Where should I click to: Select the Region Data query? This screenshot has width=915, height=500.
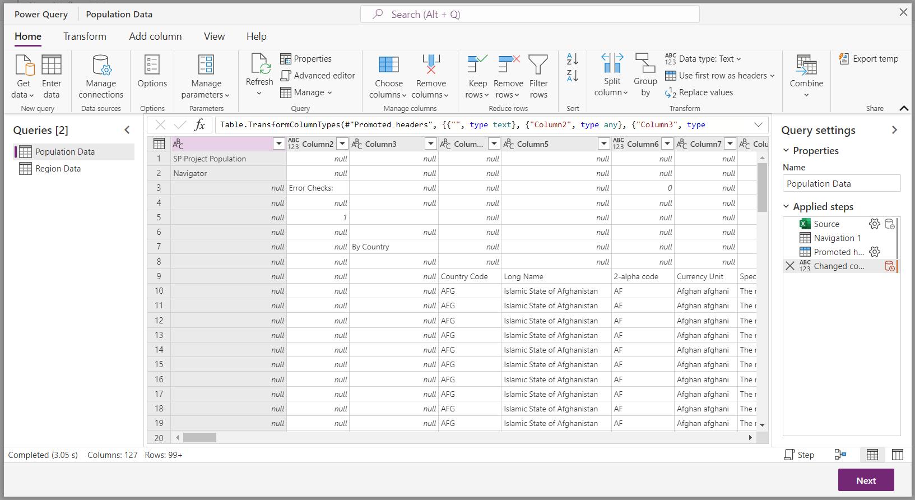tap(73, 169)
